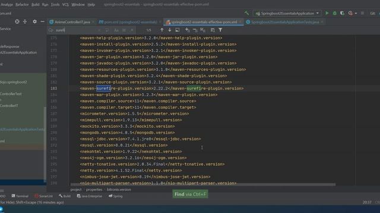
Task: Hide the project panel with minus icon
Action: (x=42, y=21)
